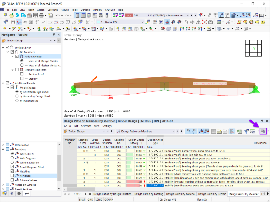Uncheck the Hatching checkbox
Image resolution: width=270 pixels, height=202 pixels.
pyautogui.click(x=12, y=171)
